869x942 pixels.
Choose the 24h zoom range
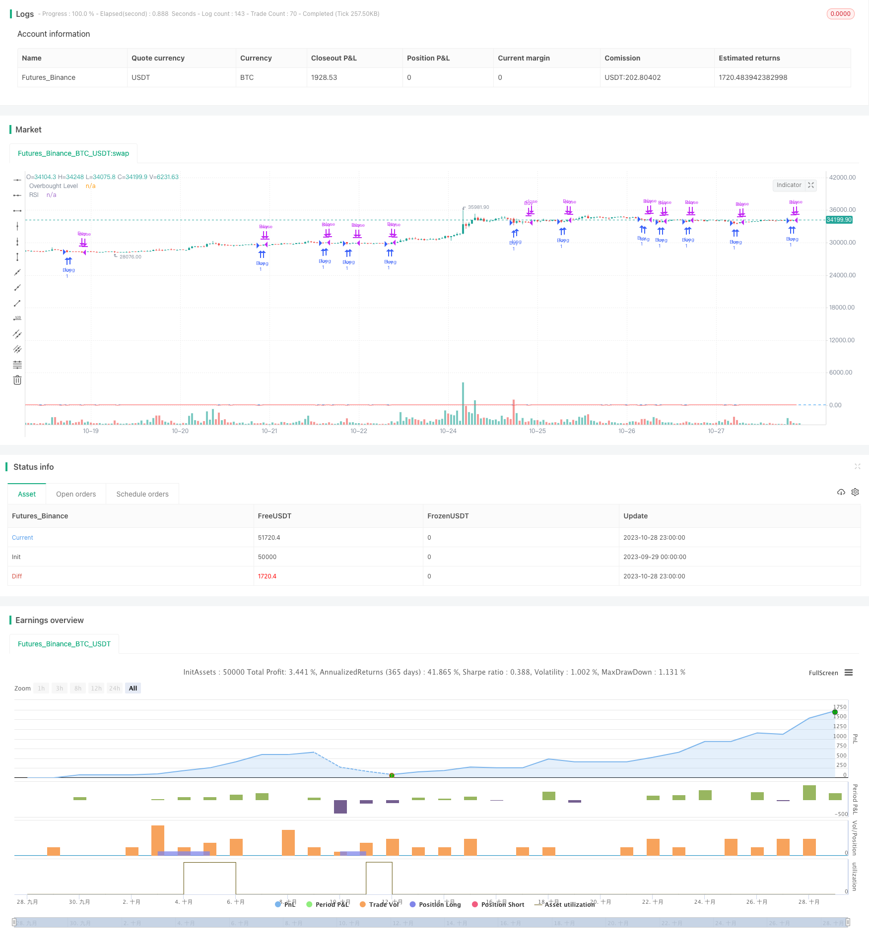(115, 688)
